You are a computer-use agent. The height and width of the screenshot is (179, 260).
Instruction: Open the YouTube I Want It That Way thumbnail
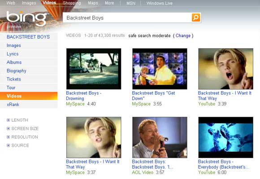[x=225, y=69]
